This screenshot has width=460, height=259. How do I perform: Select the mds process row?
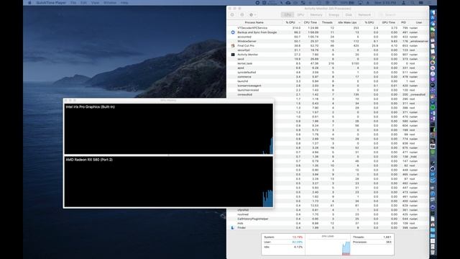click(x=328, y=223)
